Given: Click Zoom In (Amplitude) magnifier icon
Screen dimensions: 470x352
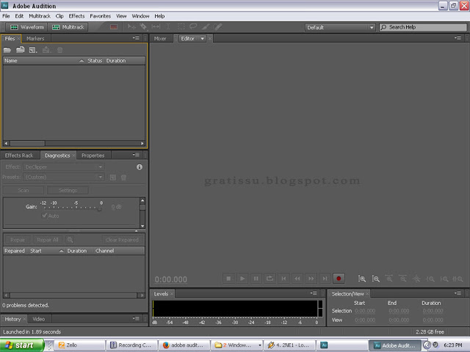Looking at the screenshot, I should coord(362,279).
